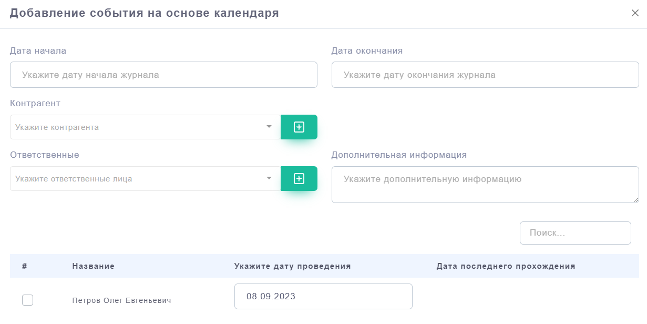Click the plus icon beside Контрагент field
The width and height of the screenshot is (647, 324).
pyautogui.click(x=299, y=127)
